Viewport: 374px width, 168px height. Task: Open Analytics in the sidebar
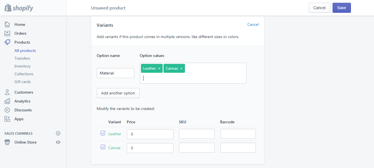click(22, 101)
